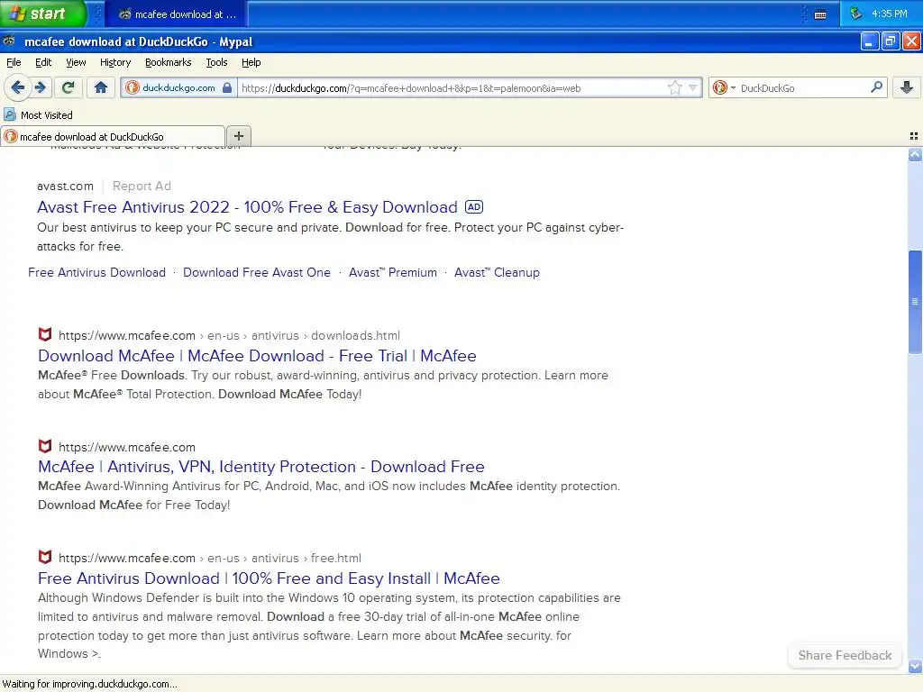923x692 pixels.
Task: Click the search magnifier icon
Action: [876, 87]
